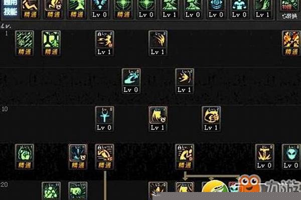
Task: Click the 替换 replace button
Action: [x=289, y=16]
